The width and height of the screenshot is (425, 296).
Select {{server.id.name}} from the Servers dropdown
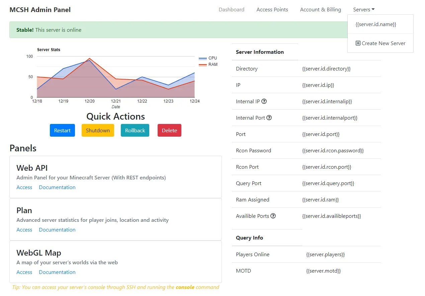(375, 24)
